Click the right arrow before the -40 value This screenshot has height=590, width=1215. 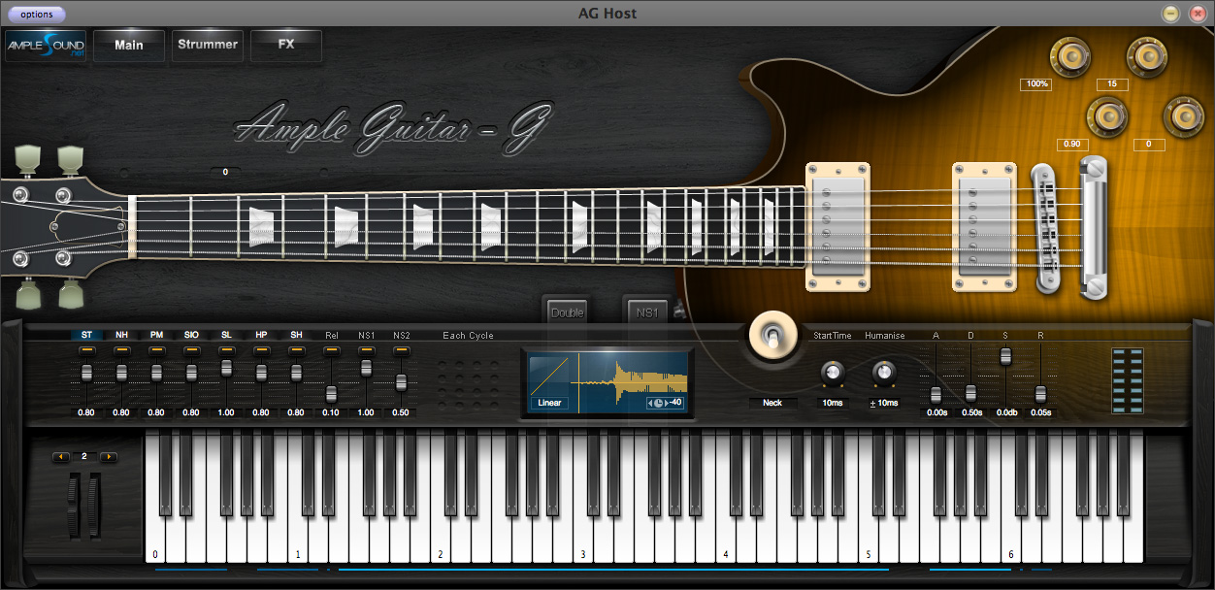point(668,403)
